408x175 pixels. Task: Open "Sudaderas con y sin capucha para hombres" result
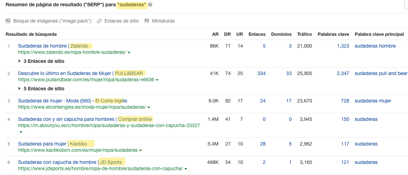tap(85, 119)
